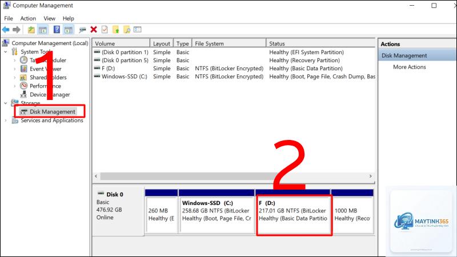This screenshot has height=257, width=457.
Task: Open the View menu
Action: [x=49, y=18]
